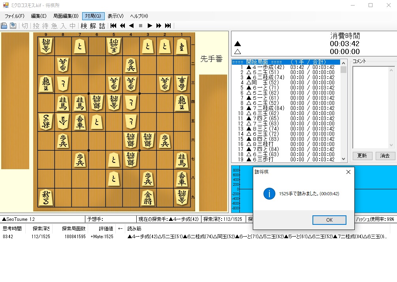Viewport: 397px width, 282px height.
Task: Open the ファイル(F) menu
Action: coord(14,16)
